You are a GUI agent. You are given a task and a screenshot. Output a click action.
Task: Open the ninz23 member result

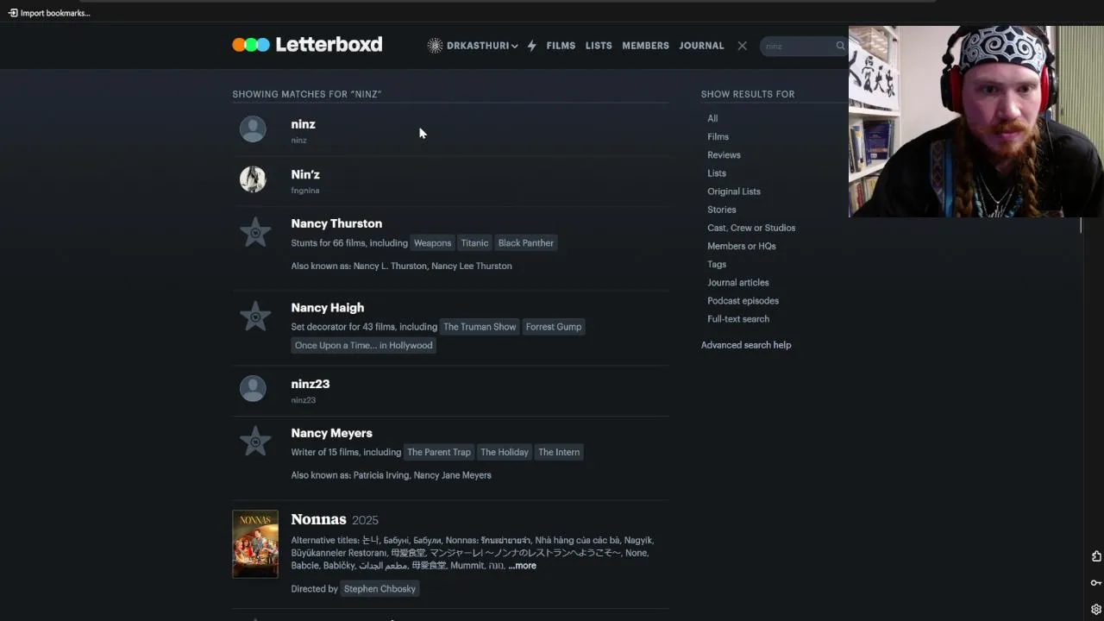tap(310, 384)
